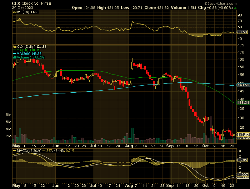
Task: Click the 'RSI(14) 33.60' indicator label
Action: (27, 12)
